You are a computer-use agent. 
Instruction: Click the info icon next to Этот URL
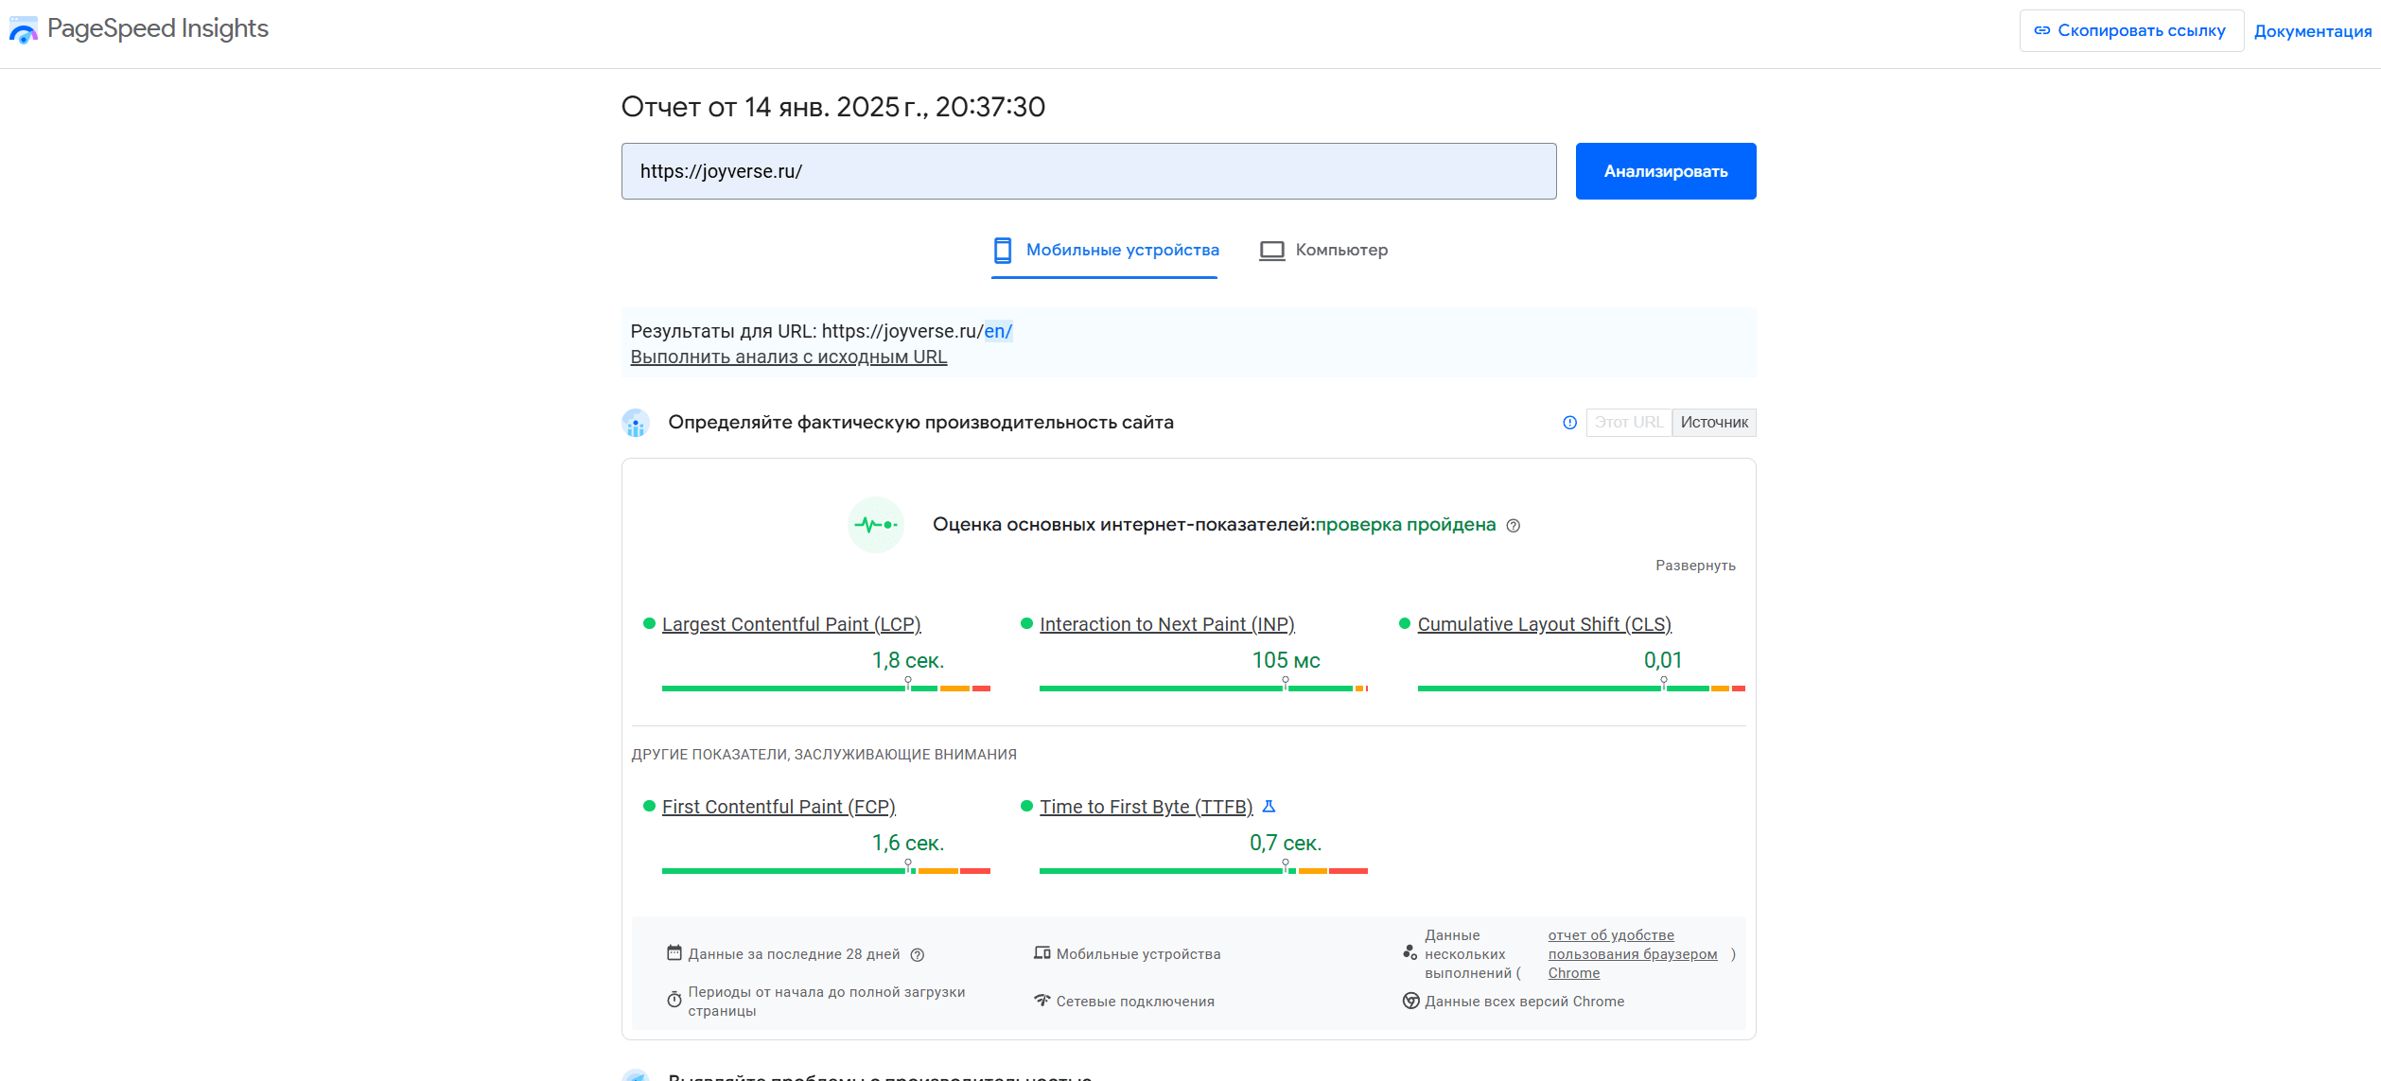[1569, 423]
